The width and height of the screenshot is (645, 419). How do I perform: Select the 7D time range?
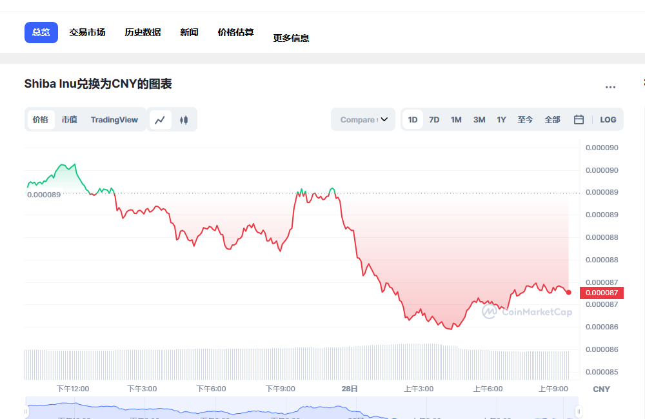click(434, 120)
